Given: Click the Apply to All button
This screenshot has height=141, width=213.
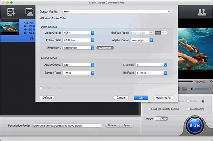Looking at the screenshot, I should tap(163, 97).
